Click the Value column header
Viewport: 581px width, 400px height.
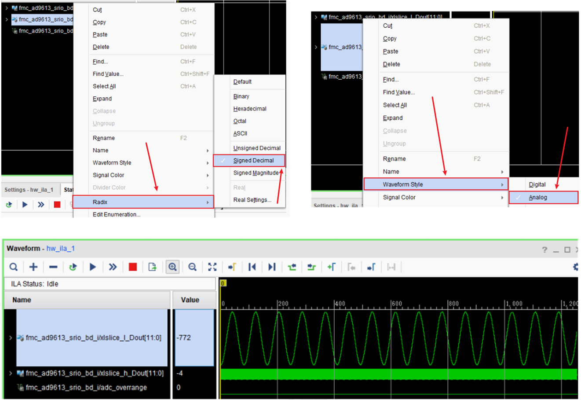194,300
